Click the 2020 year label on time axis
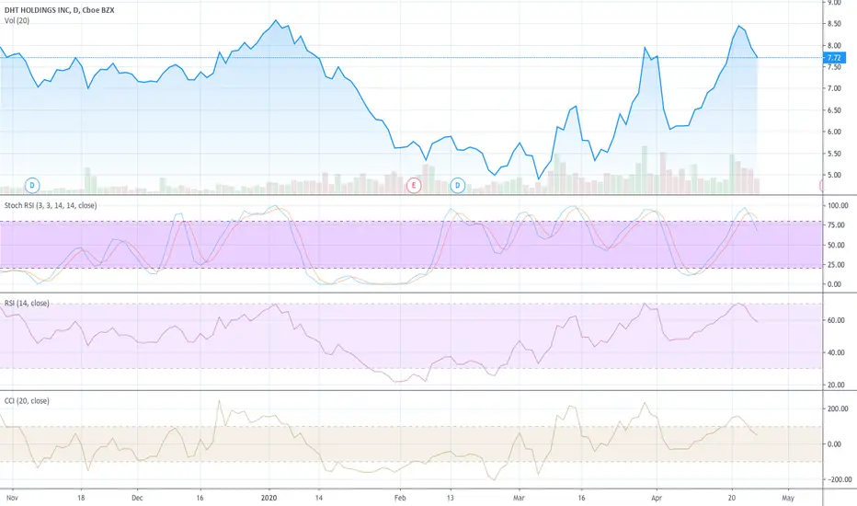 [x=269, y=498]
